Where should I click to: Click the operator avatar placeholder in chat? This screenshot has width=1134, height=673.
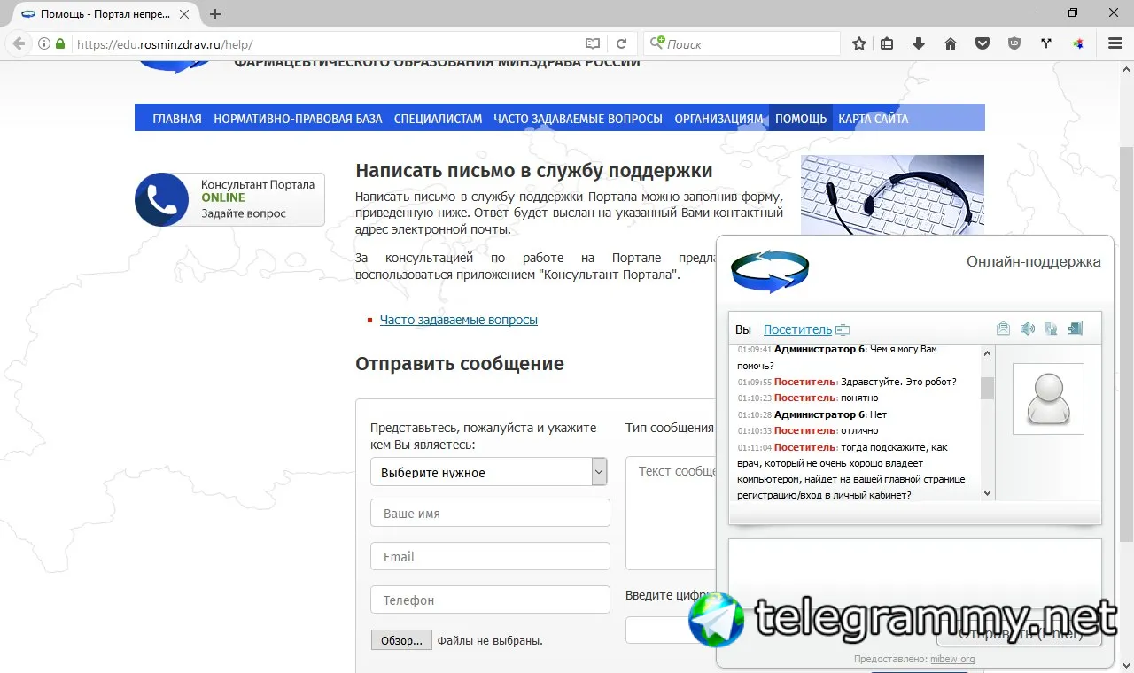pos(1048,398)
